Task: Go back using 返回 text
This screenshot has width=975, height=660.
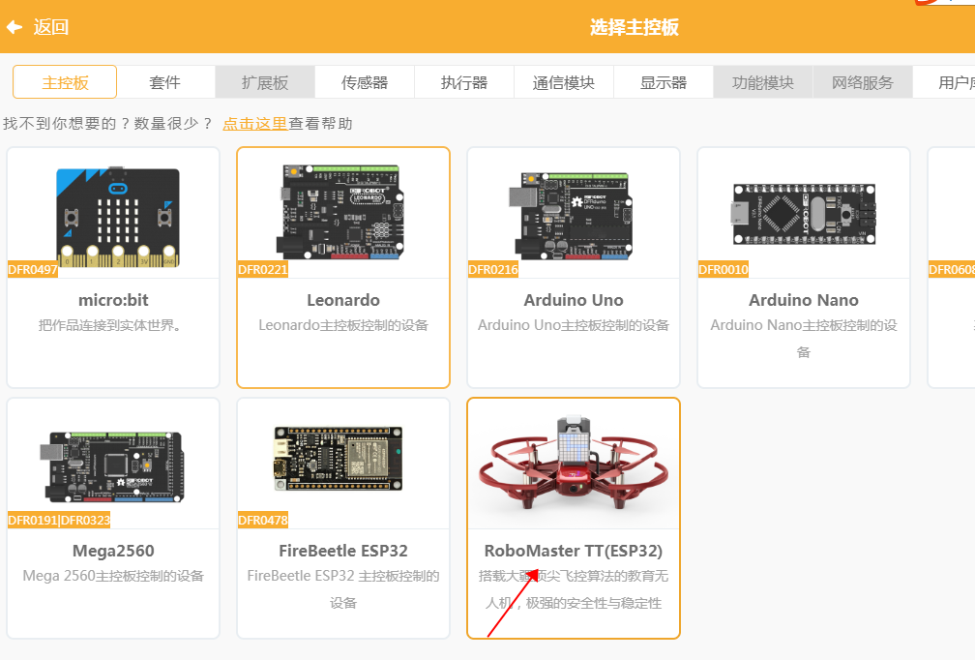Action: coord(51,27)
